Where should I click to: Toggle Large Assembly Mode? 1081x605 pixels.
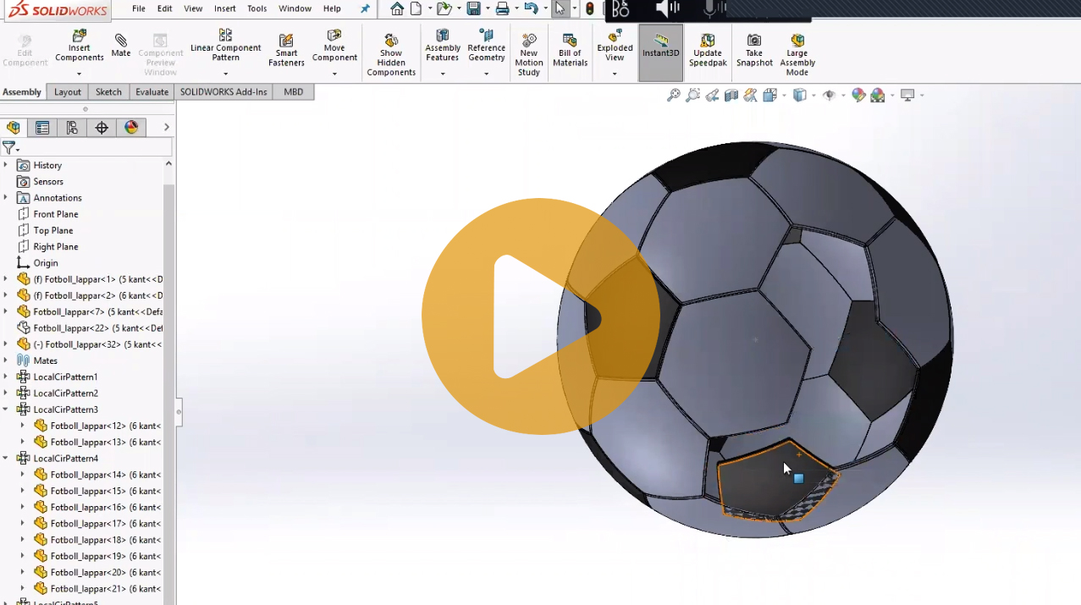(x=797, y=41)
